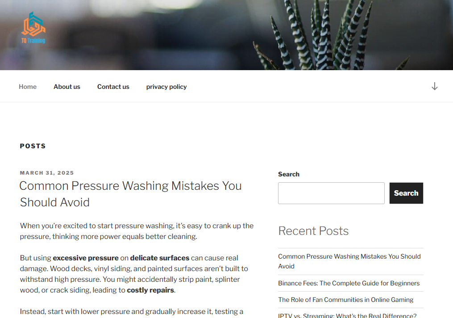The image size is (453, 318).
Task: Open the Common Pressure Washing Mistakes post title
Action: [131, 194]
